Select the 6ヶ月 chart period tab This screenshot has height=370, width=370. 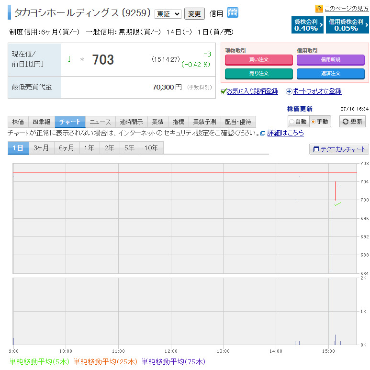pos(67,148)
